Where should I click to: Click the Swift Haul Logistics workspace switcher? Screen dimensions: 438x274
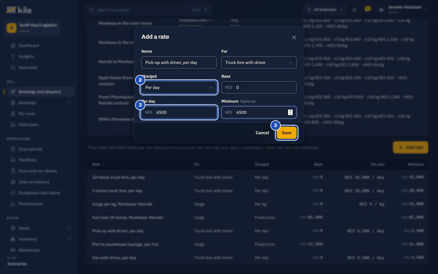click(x=32, y=28)
